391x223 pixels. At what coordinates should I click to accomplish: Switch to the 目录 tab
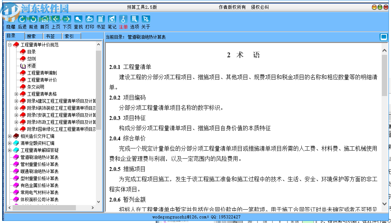(x=14, y=36)
